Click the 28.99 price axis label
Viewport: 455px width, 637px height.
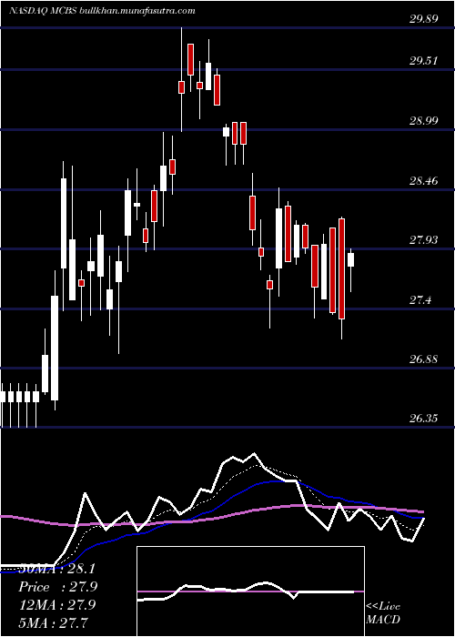coord(424,121)
